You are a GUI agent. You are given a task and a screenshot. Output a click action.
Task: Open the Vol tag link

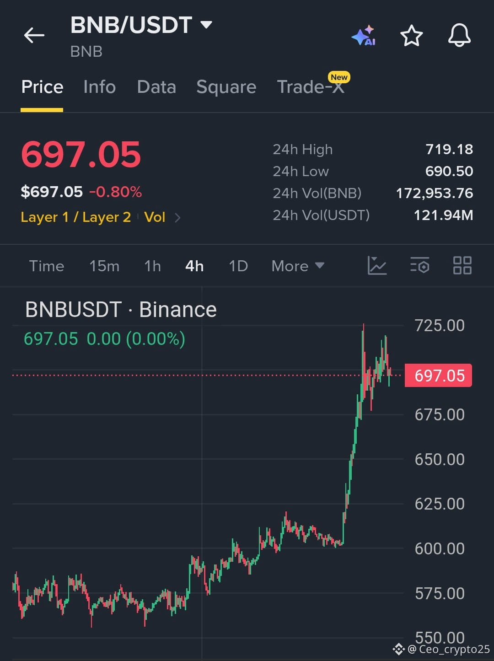[x=155, y=217]
